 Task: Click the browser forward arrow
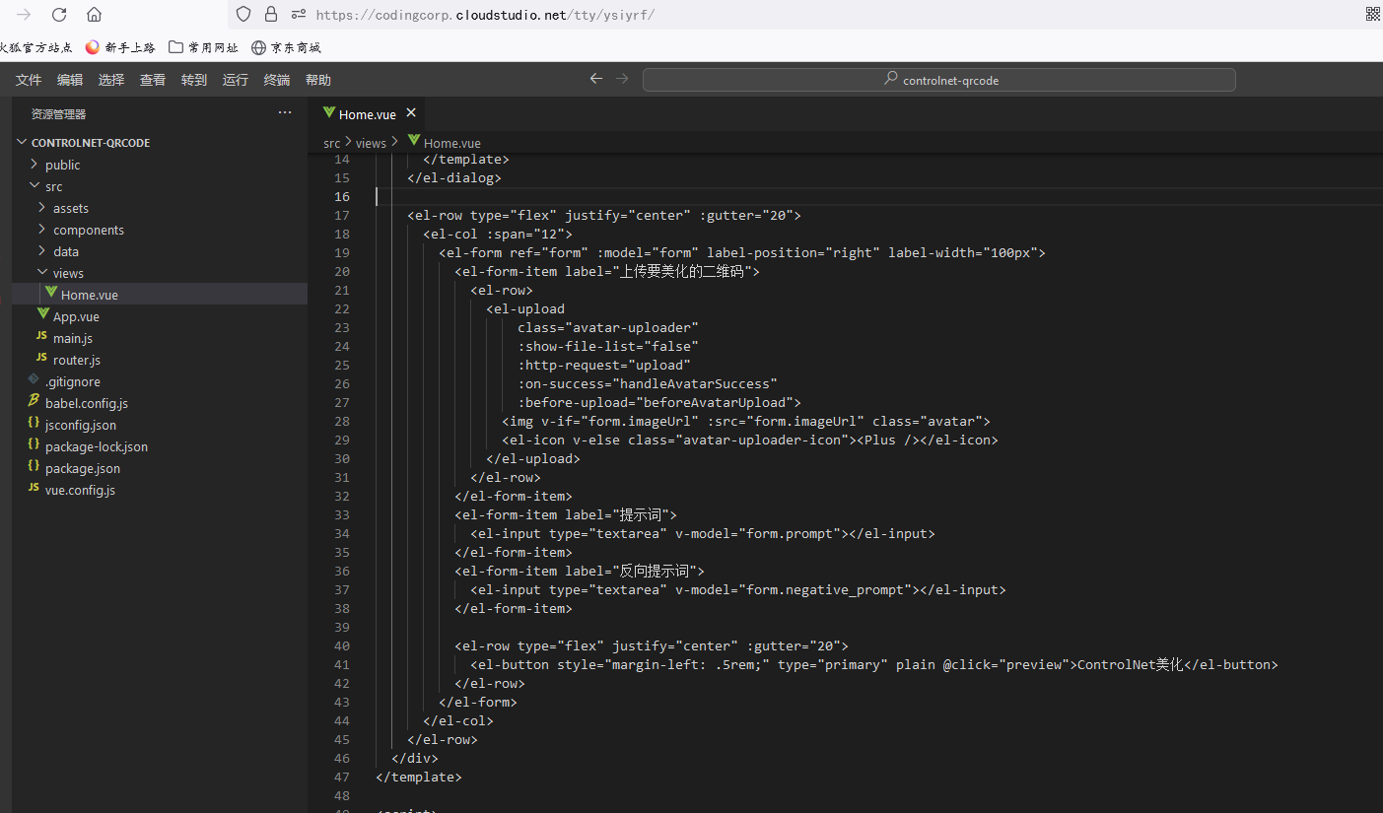point(24,15)
